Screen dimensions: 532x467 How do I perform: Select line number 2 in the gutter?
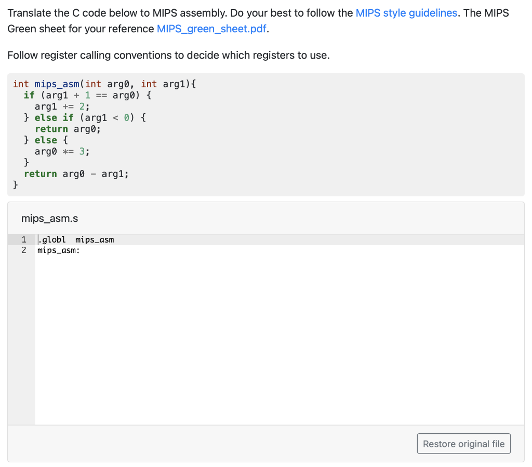pos(23,250)
